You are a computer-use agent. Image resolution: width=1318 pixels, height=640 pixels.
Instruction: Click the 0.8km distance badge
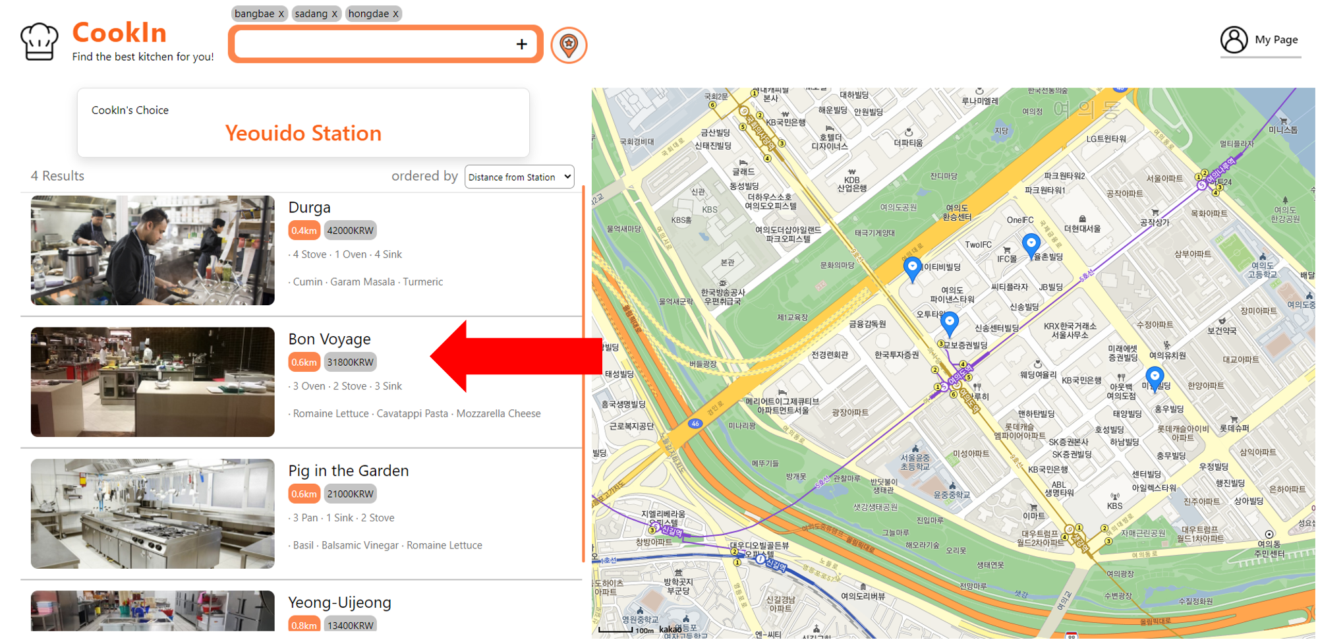(304, 625)
